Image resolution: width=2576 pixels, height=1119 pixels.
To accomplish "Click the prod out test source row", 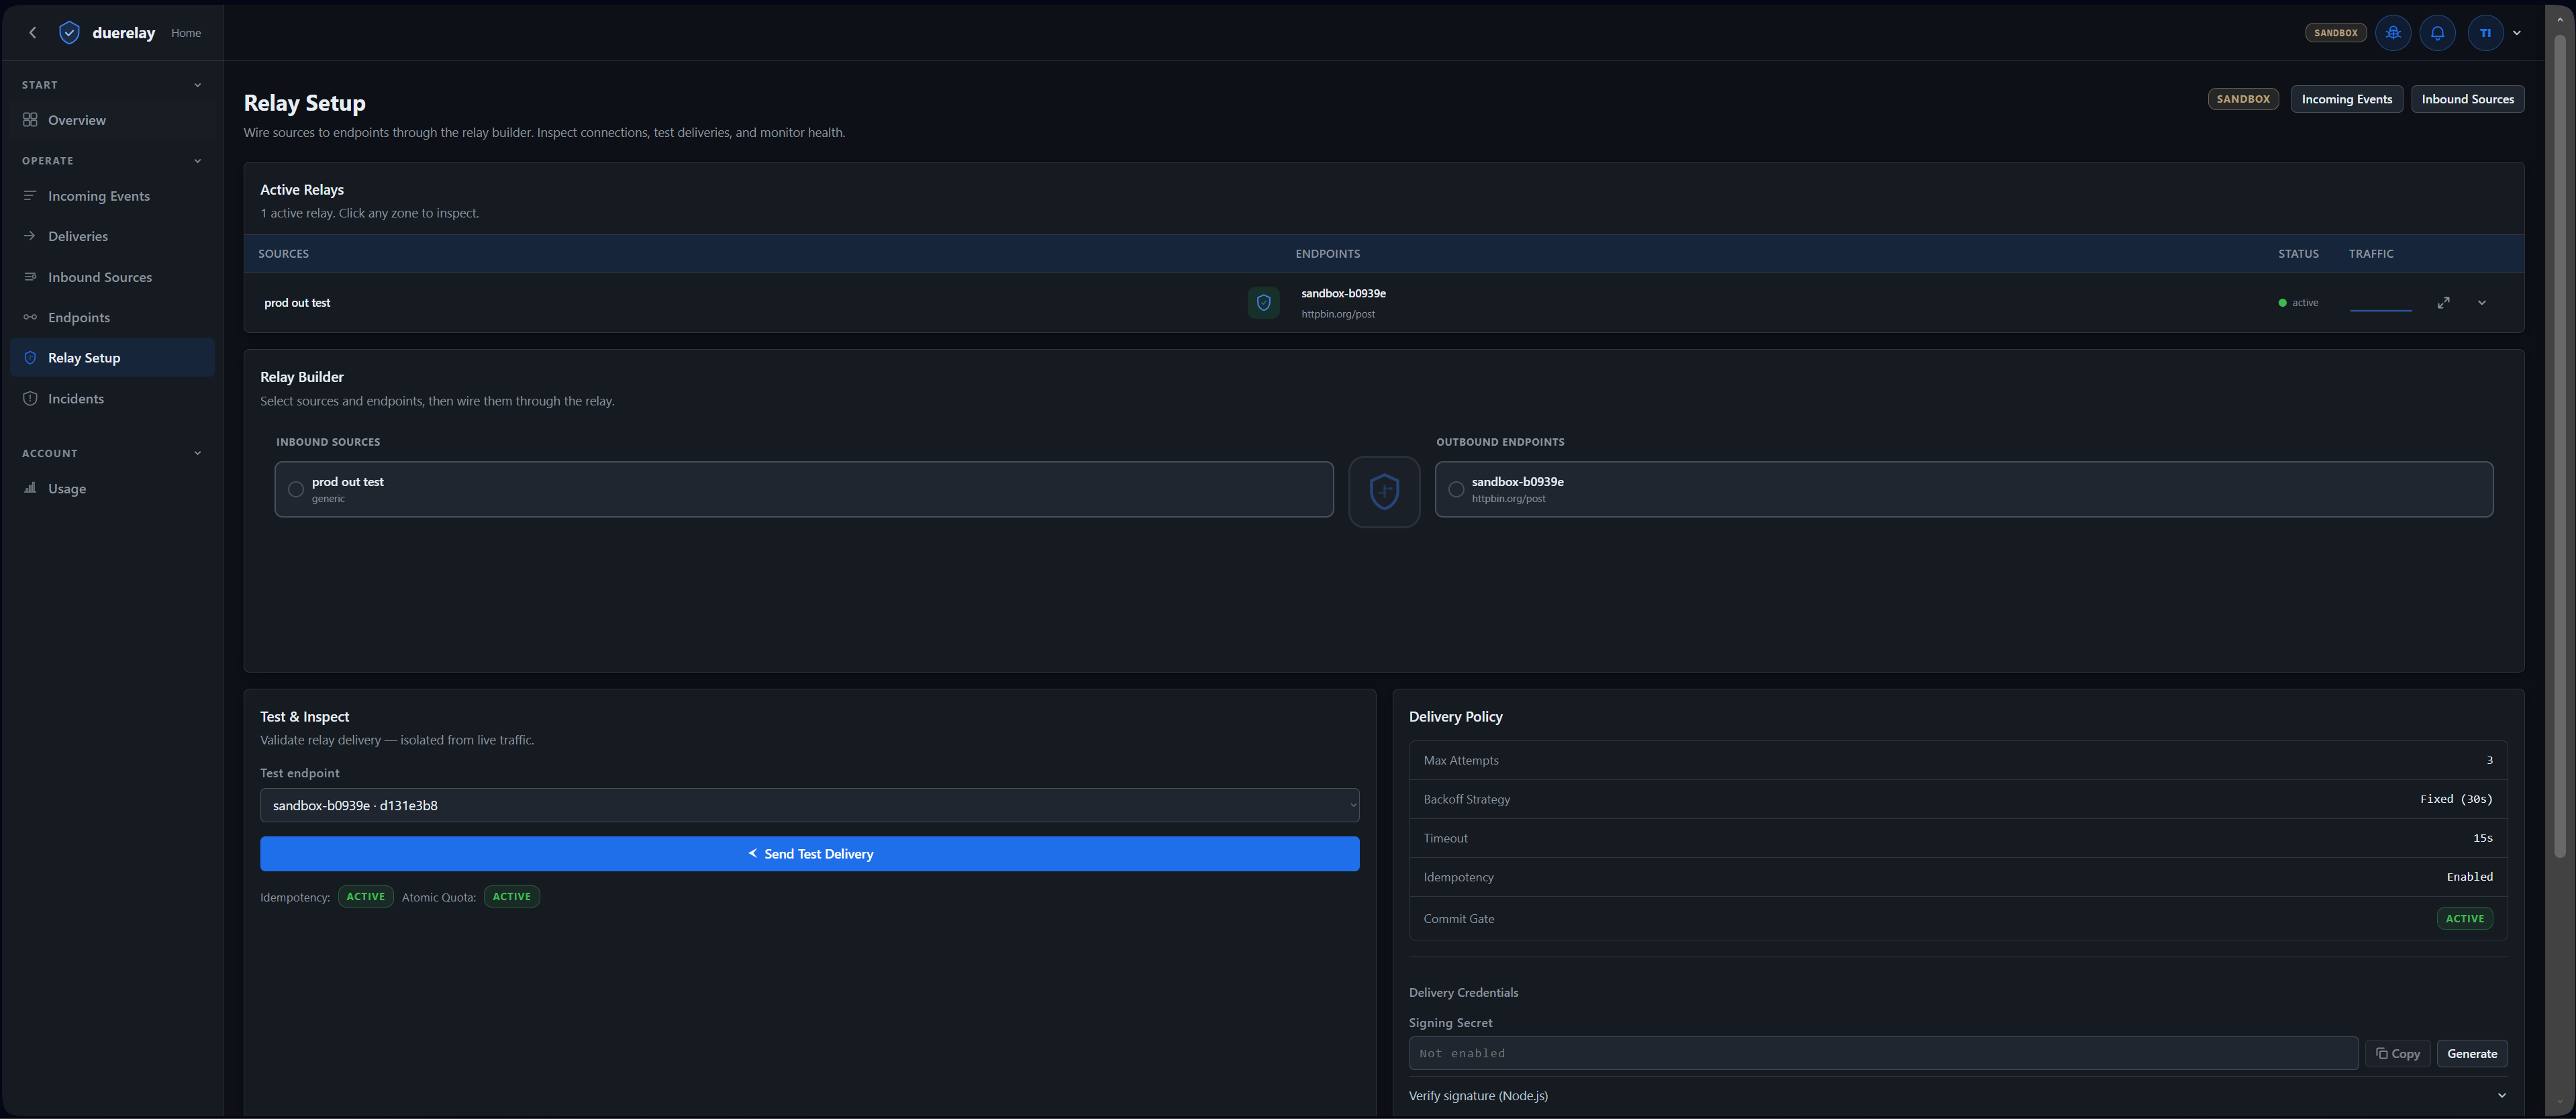I will pyautogui.click(x=804, y=489).
